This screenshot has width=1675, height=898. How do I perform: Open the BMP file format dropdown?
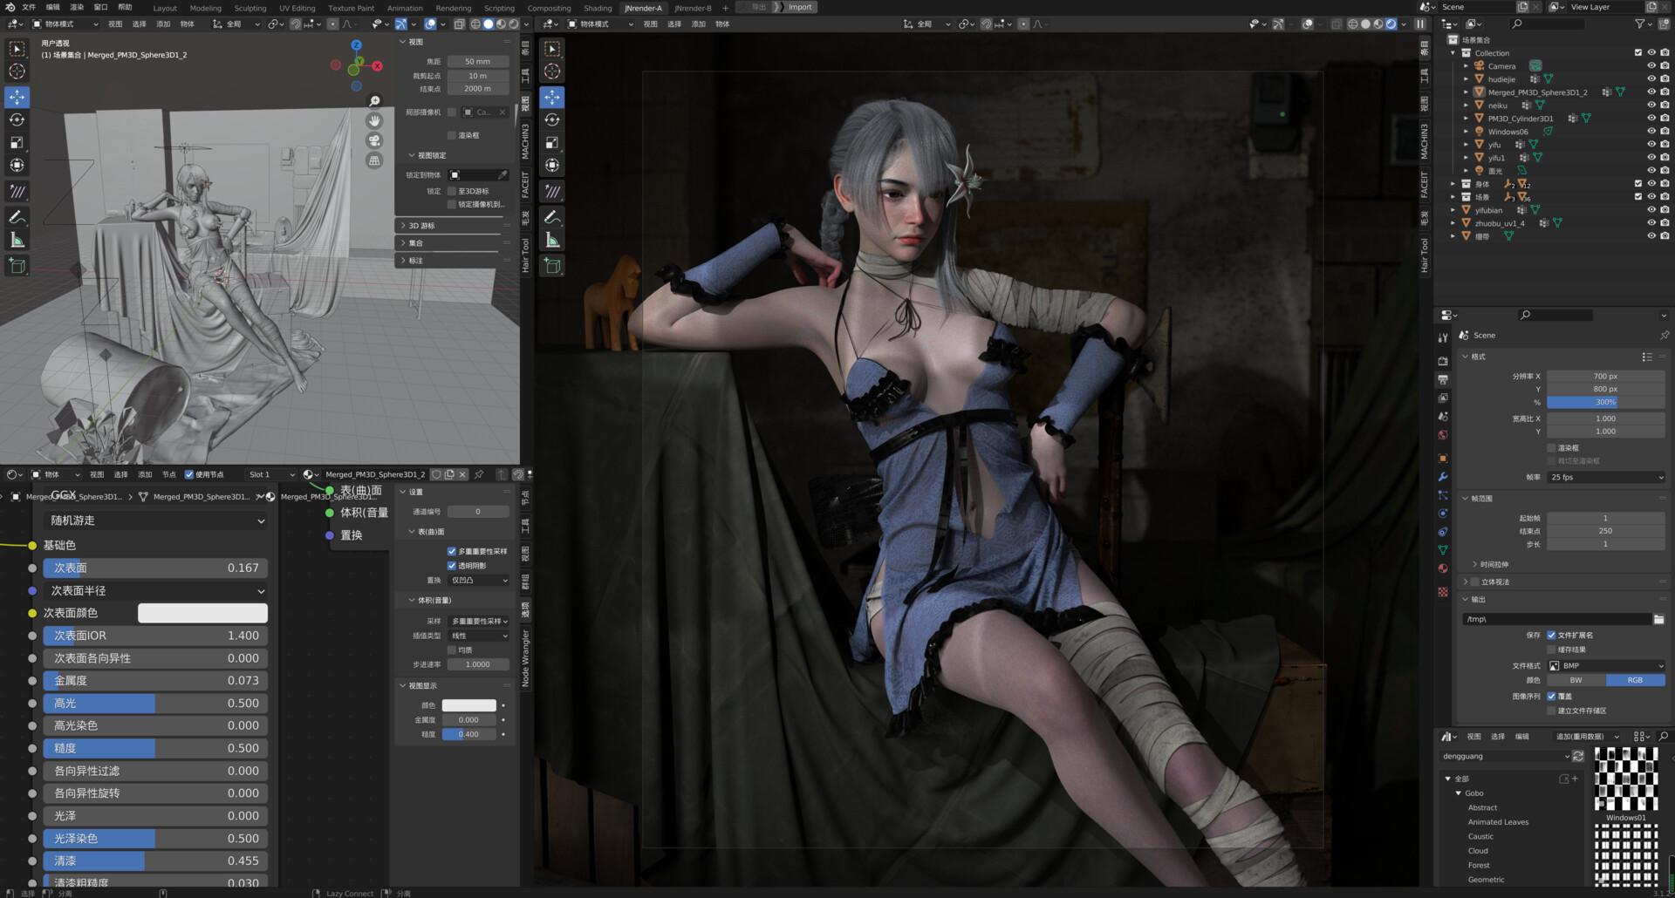[x=1606, y=666]
